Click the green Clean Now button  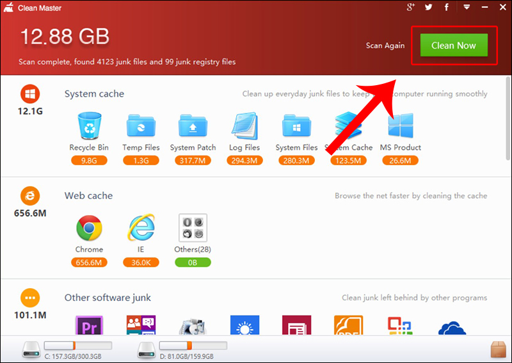(x=454, y=45)
